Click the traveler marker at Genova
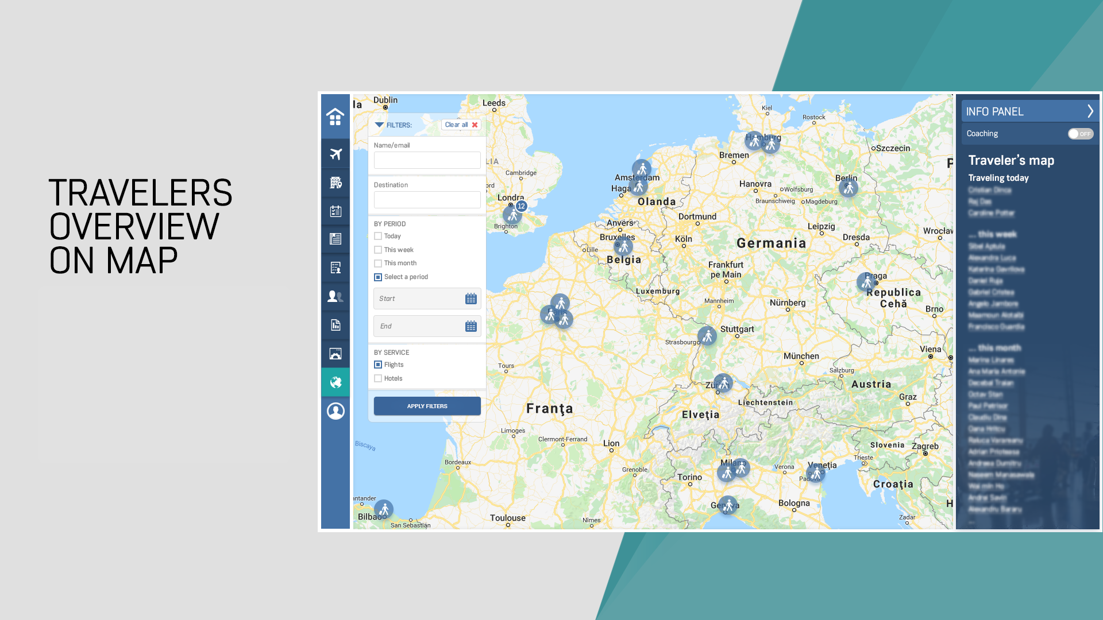Screen dimensions: 1103x620 click(x=728, y=505)
